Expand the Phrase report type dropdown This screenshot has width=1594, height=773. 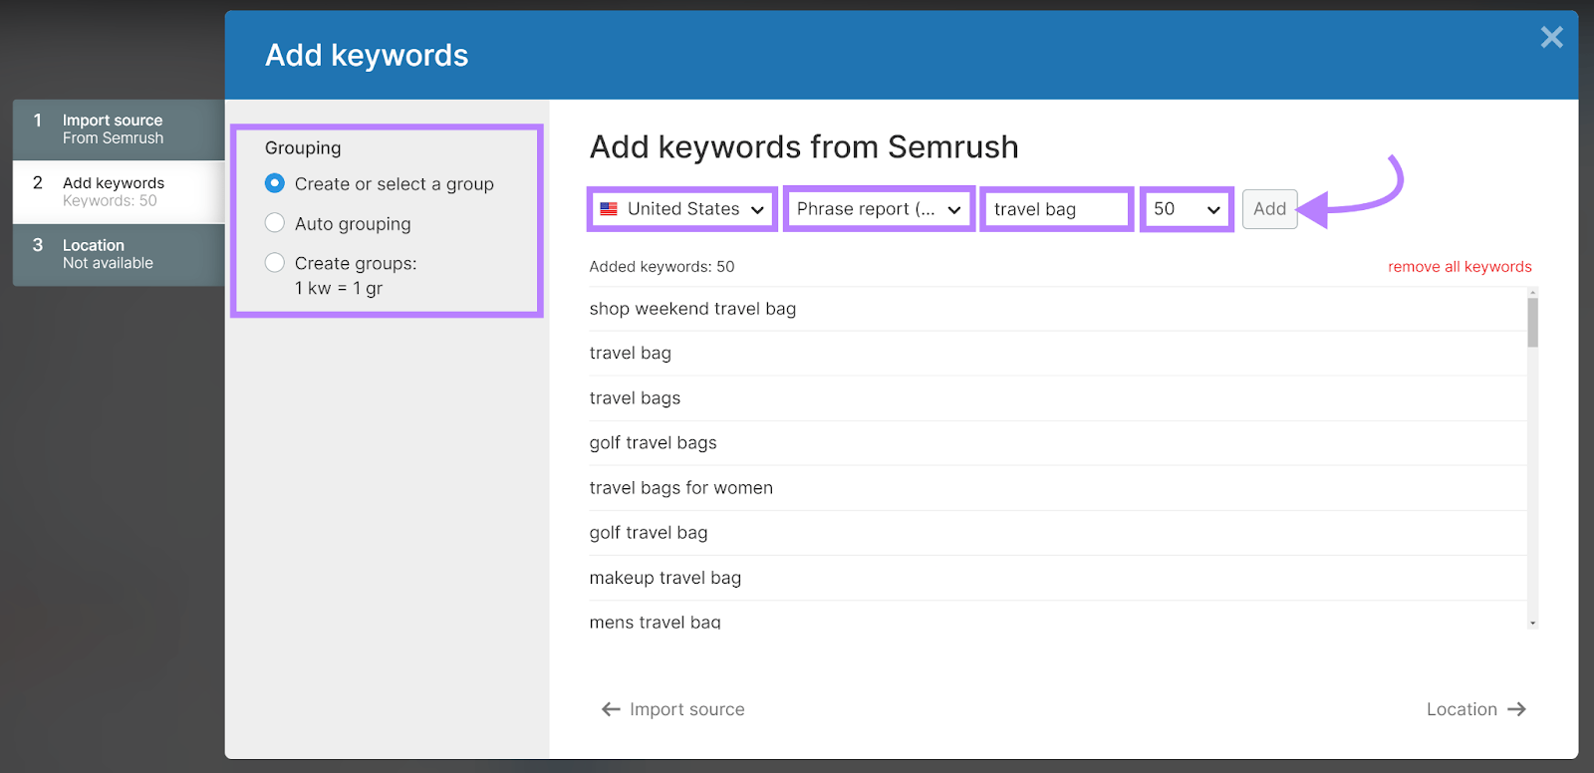point(879,209)
